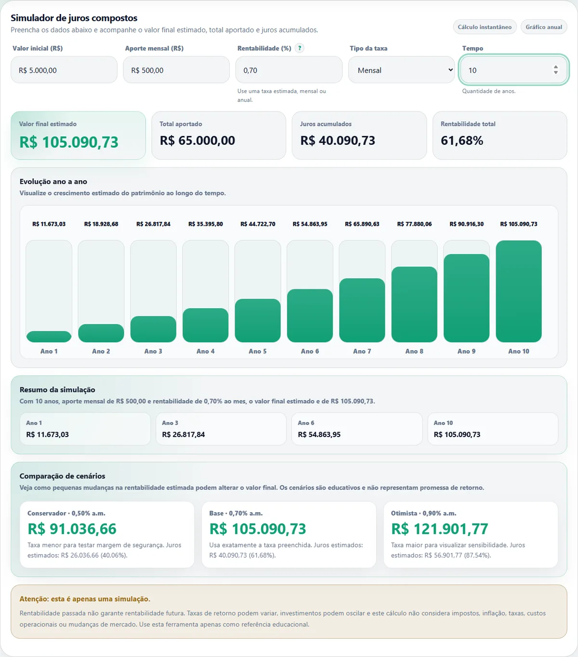578x657 pixels.
Task: Click the Ano 3 chart bar
Action: (153, 329)
